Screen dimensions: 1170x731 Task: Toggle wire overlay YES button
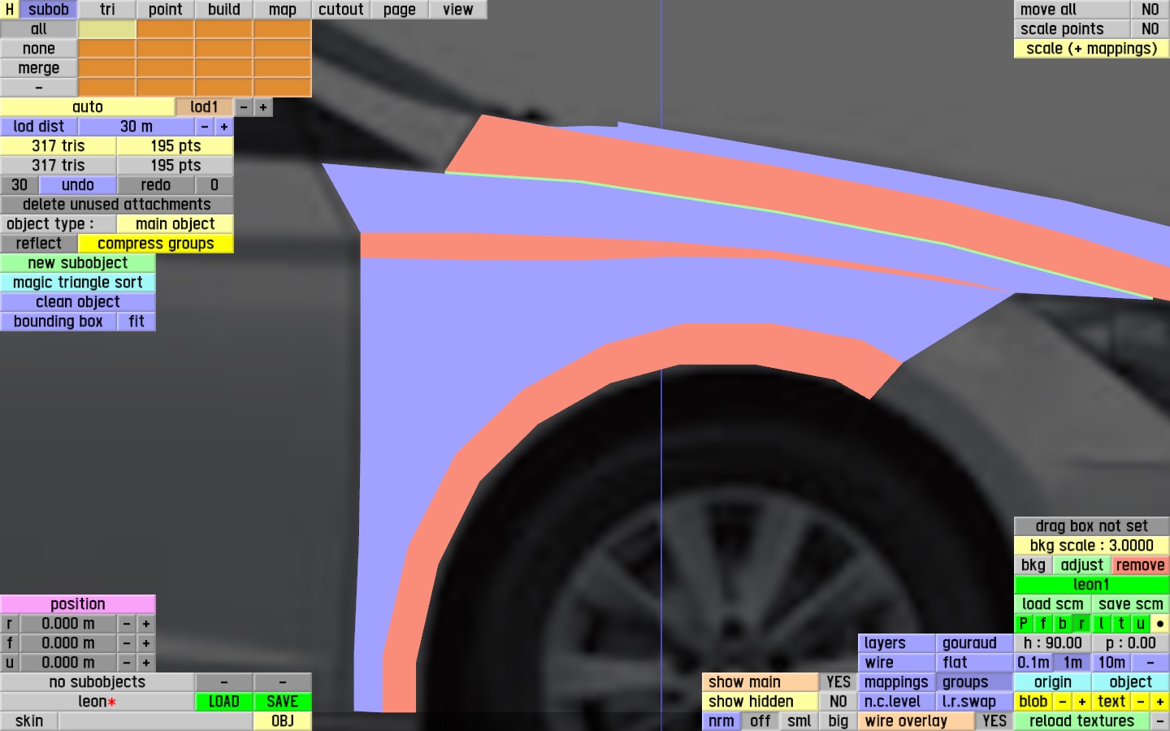point(994,721)
